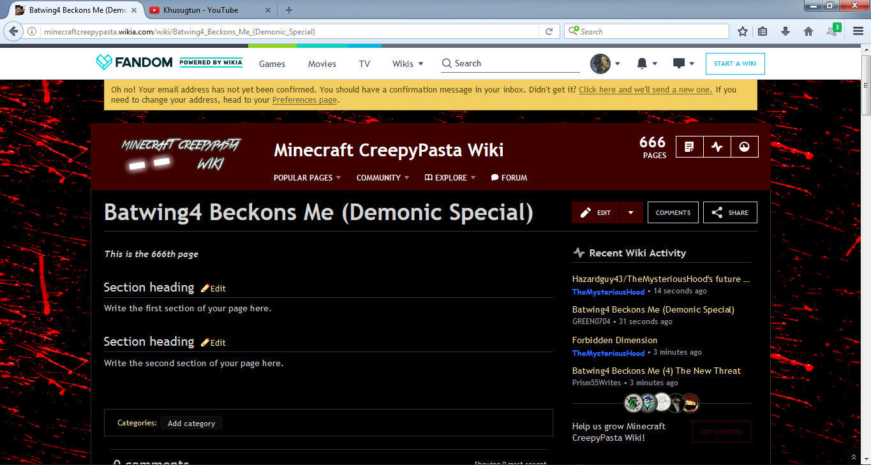
Task: Click the 666 pages counter
Action: click(x=653, y=147)
